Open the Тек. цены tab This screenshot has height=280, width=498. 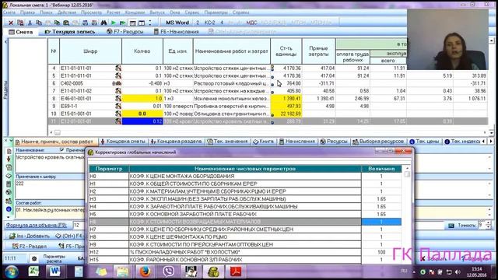click(x=424, y=142)
